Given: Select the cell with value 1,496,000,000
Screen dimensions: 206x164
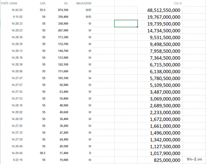Looking at the screenshot, I should [160, 133].
